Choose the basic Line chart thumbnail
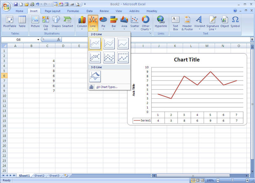 (95, 43)
